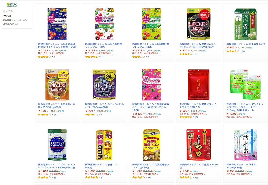Expand rating dropdown for 金時生姜と高麗人参
The height and width of the screenshot is (185, 268).
(x=52, y=114)
